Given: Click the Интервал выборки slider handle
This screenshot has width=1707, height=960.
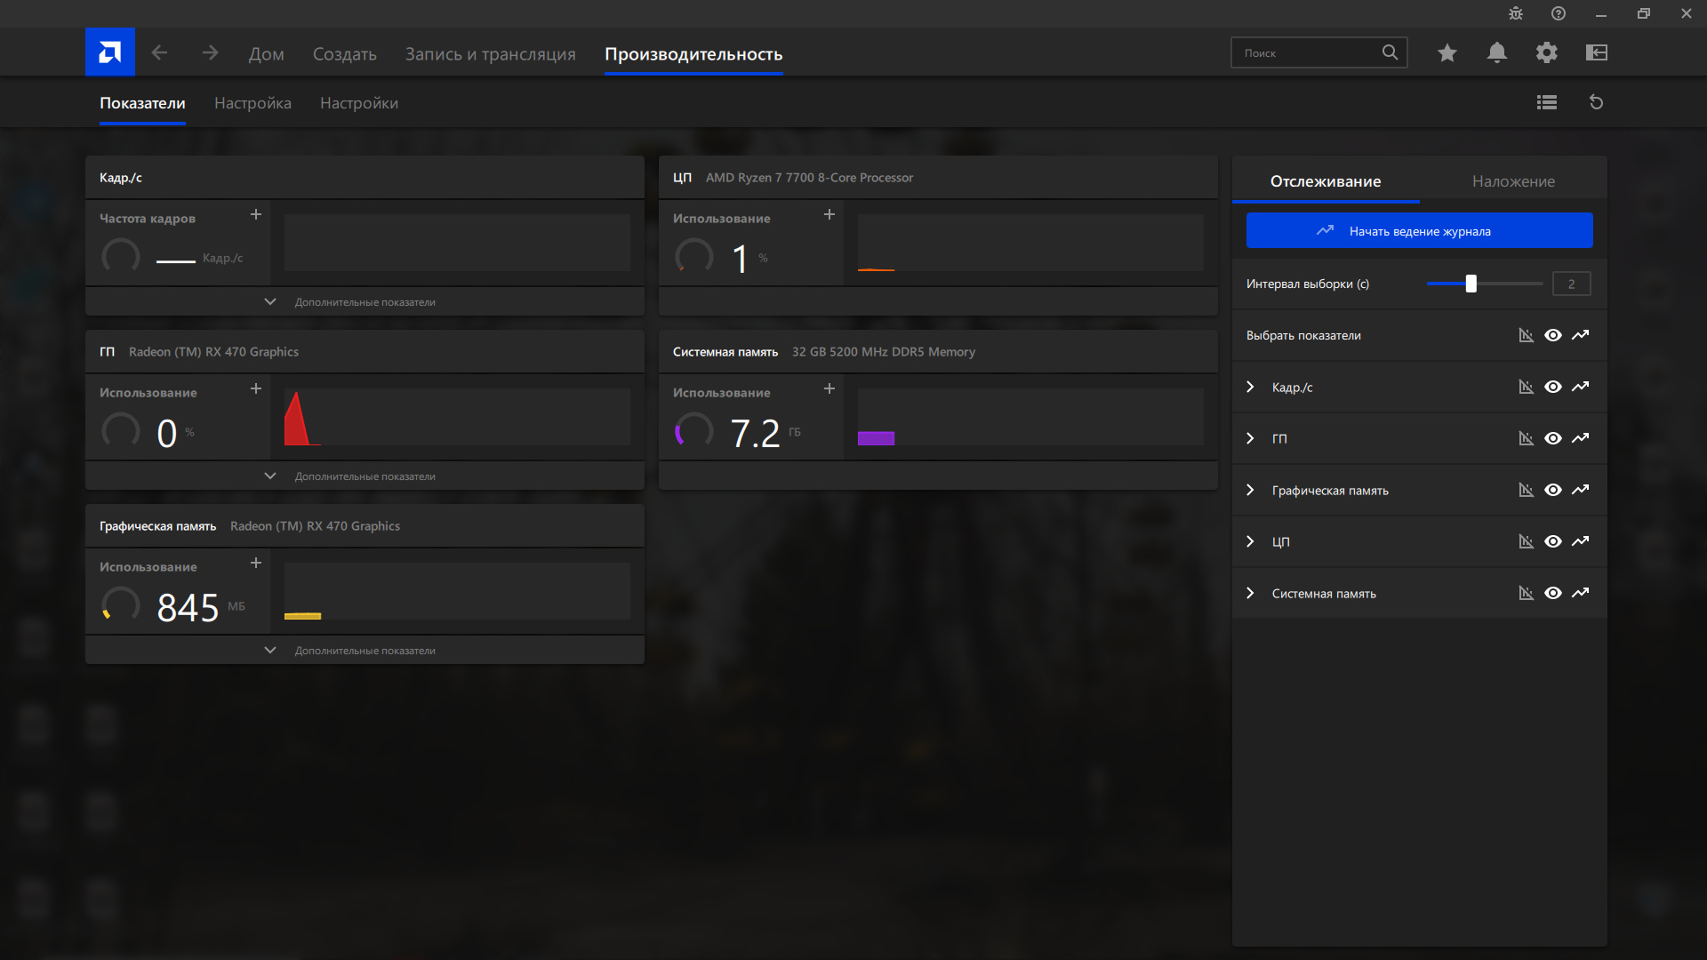Looking at the screenshot, I should pos(1471,284).
